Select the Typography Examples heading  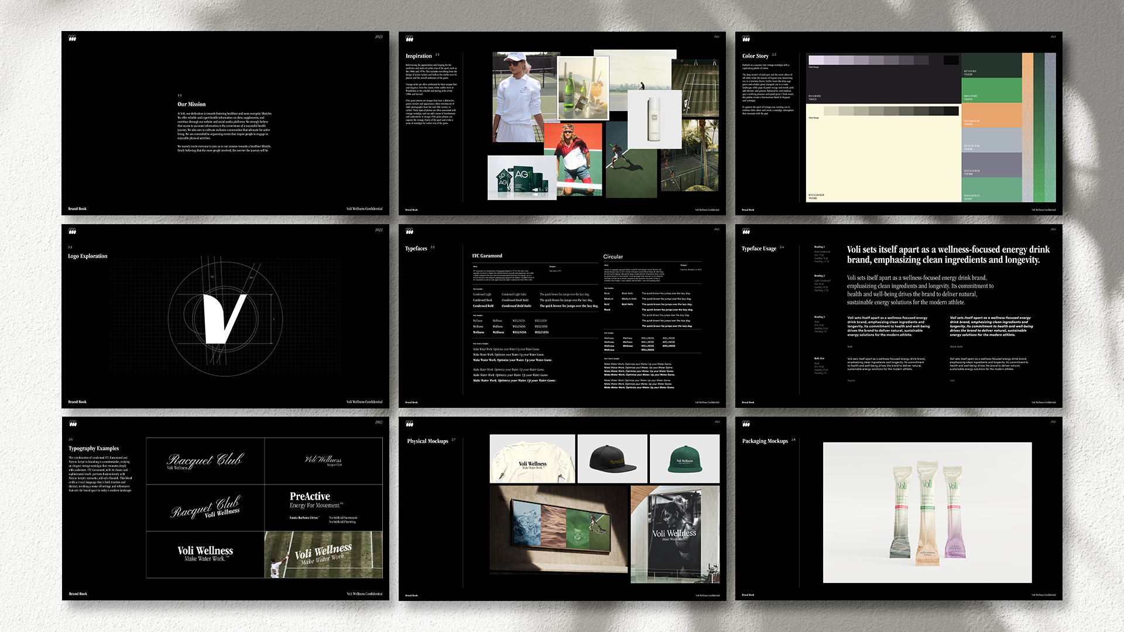pos(94,448)
